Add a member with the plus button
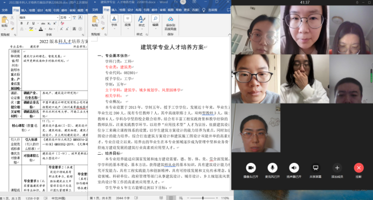This screenshot has height=200, width=373. (x=337, y=168)
